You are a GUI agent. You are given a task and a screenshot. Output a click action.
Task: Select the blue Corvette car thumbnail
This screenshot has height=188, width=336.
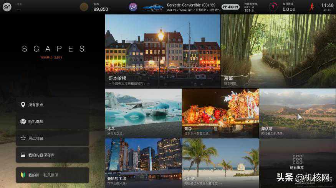(x=153, y=7)
